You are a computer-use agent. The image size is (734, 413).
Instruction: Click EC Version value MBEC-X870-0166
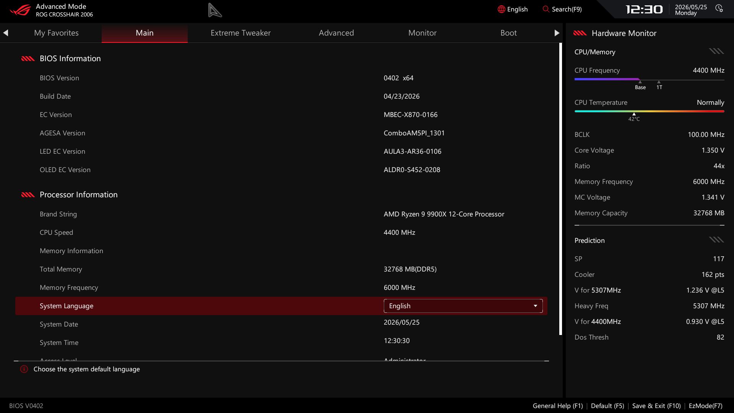coord(411,115)
